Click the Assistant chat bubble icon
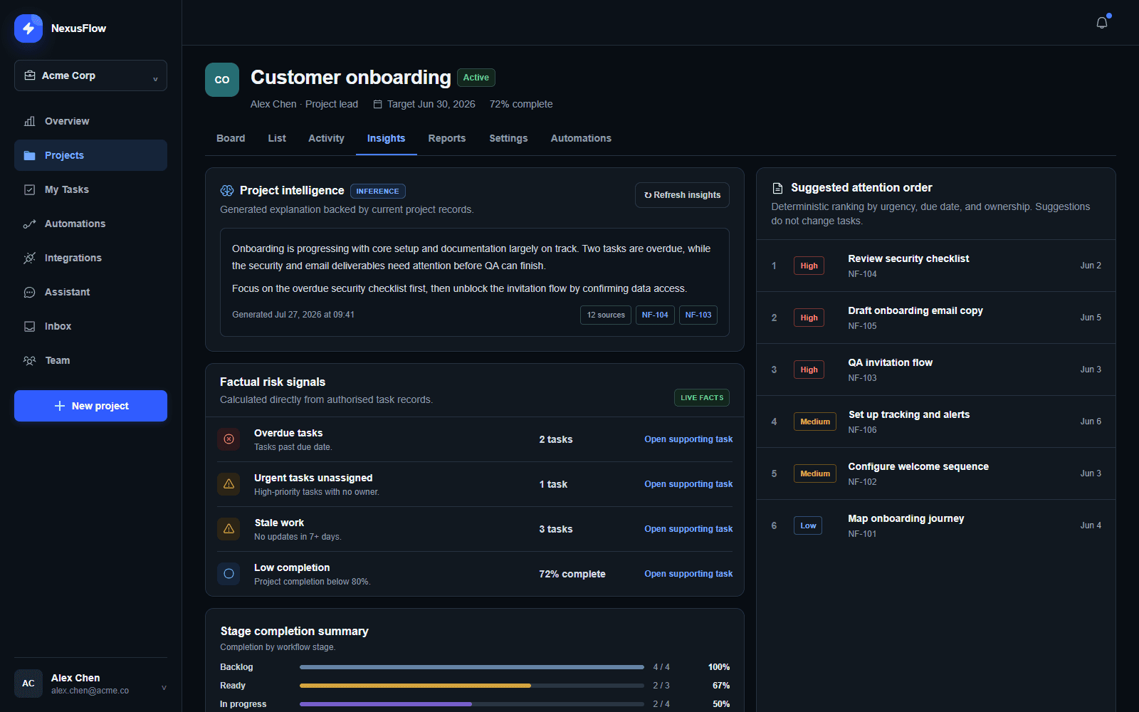This screenshot has width=1139, height=712. (x=29, y=292)
